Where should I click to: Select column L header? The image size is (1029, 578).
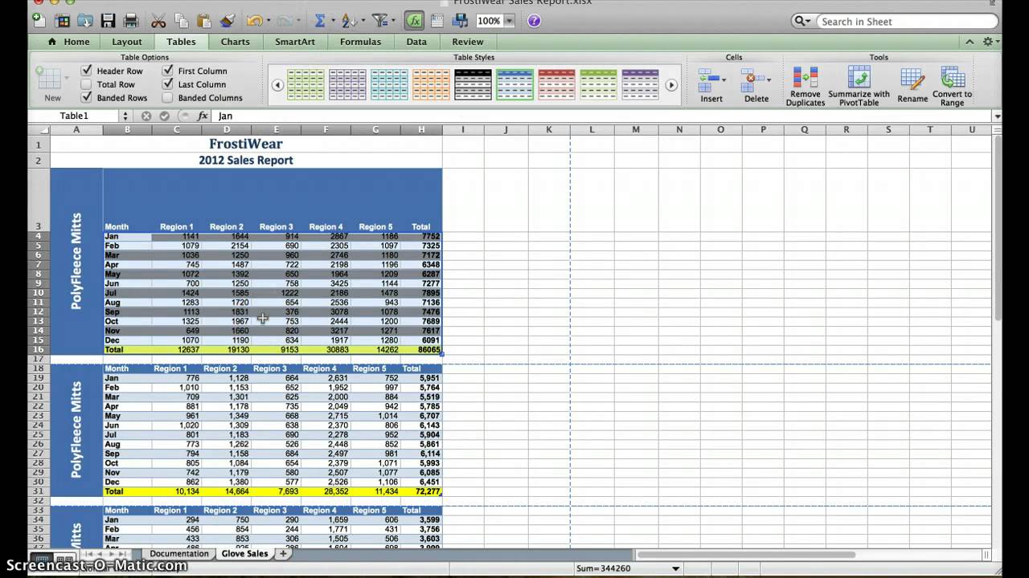(592, 129)
